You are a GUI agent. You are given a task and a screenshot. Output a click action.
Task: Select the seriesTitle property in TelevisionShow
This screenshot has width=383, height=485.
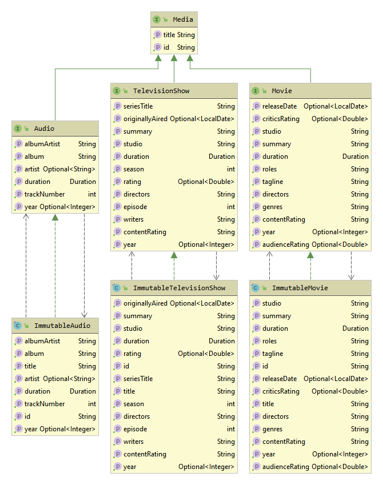click(138, 106)
